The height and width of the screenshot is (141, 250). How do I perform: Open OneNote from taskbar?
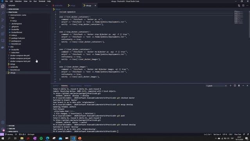[35, 138]
